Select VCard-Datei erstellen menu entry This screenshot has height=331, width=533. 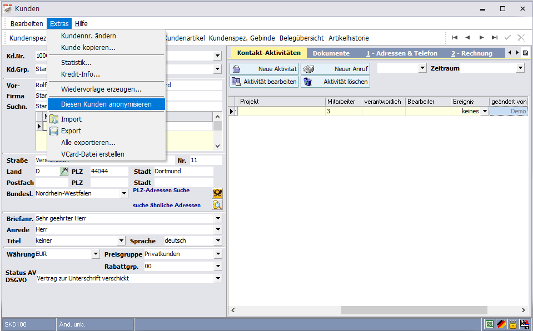coord(106,154)
